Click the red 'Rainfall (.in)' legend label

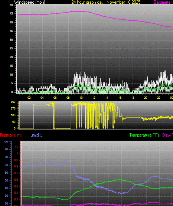10,135
